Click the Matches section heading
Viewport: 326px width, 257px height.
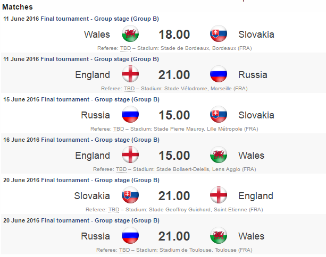tap(18, 7)
